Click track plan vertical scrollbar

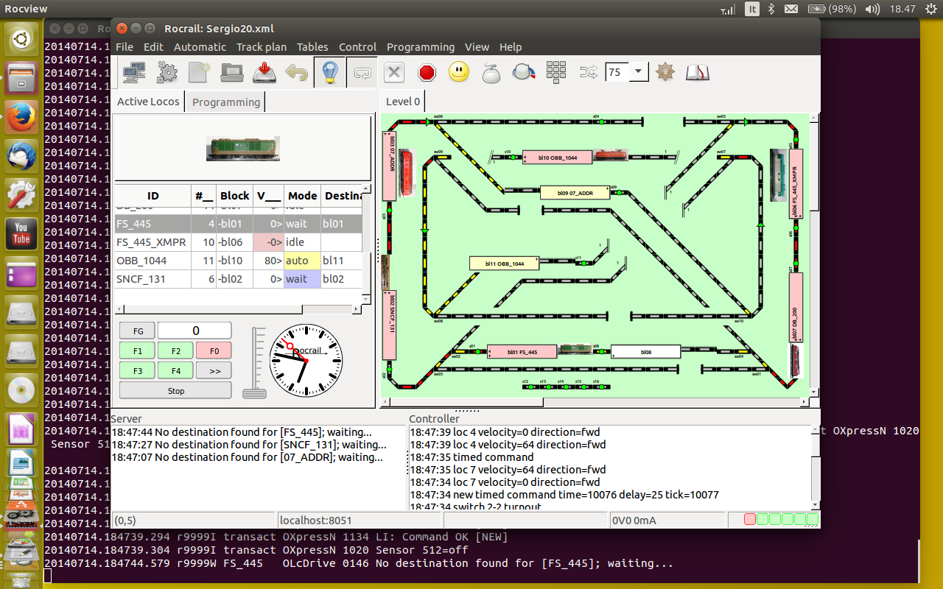coord(814,254)
